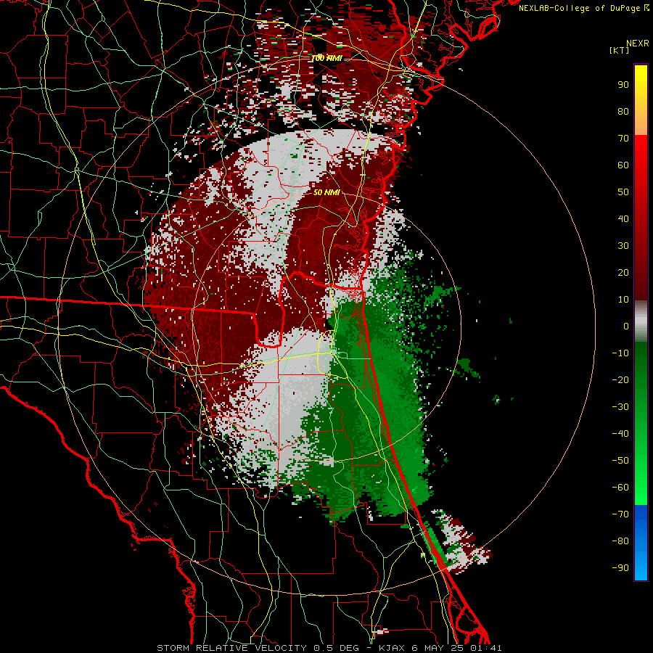Click the 30 value on velocity scale
The height and width of the screenshot is (653, 653).
(x=623, y=246)
